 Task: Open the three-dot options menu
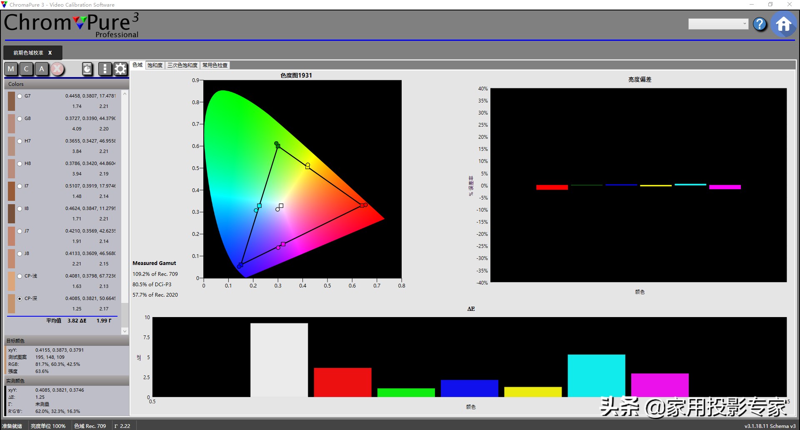pyautogui.click(x=105, y=69)
